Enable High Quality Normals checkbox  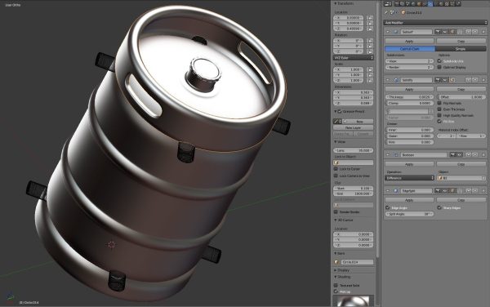(x=439, y=115)
